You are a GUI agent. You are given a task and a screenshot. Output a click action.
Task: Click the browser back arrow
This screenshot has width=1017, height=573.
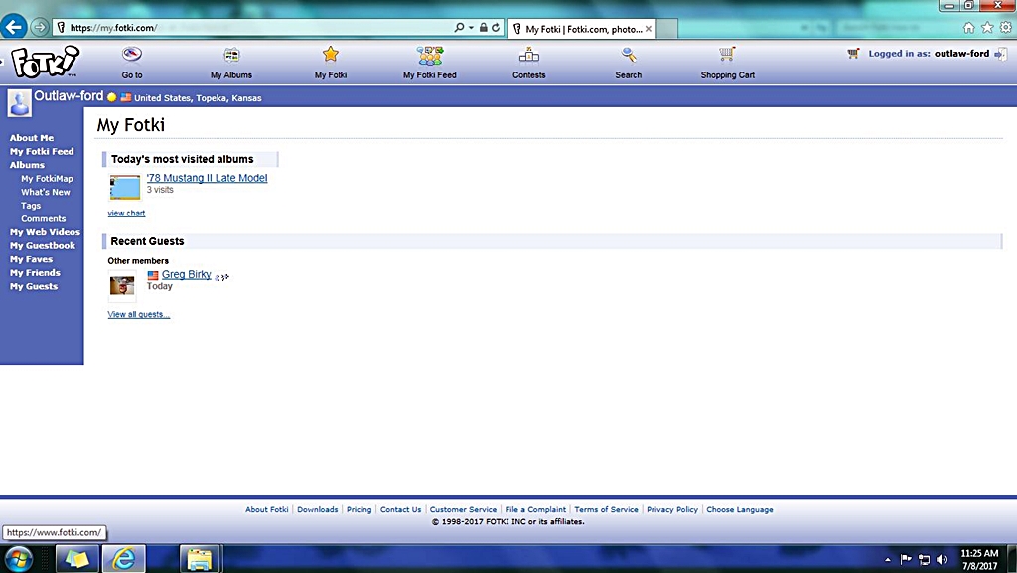(x=14, y=27)
